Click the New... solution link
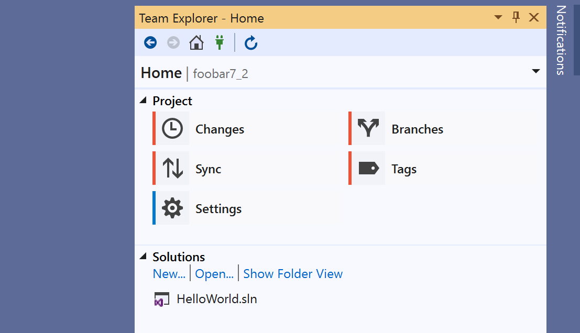 point(169,273)
